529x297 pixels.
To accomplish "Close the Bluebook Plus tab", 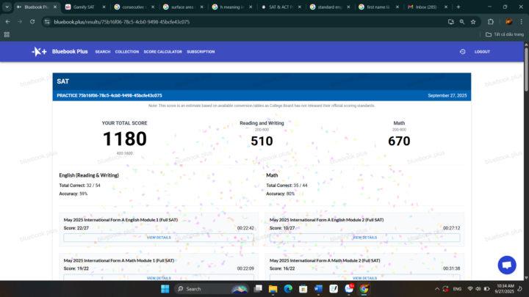I will 55,7.
